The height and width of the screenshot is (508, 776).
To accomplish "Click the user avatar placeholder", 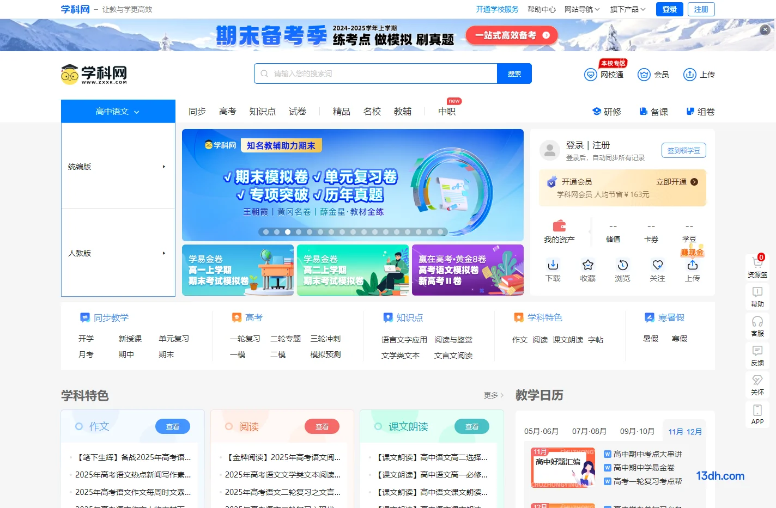I will coord(550,150).
